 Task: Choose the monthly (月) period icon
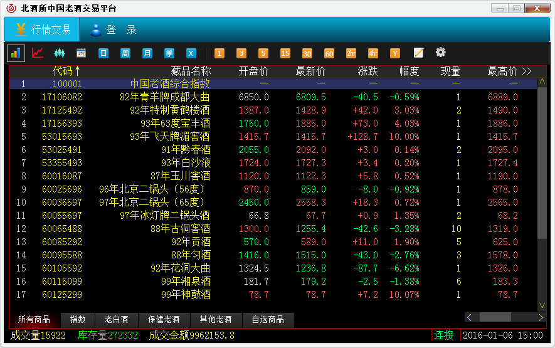coord(147,53)
